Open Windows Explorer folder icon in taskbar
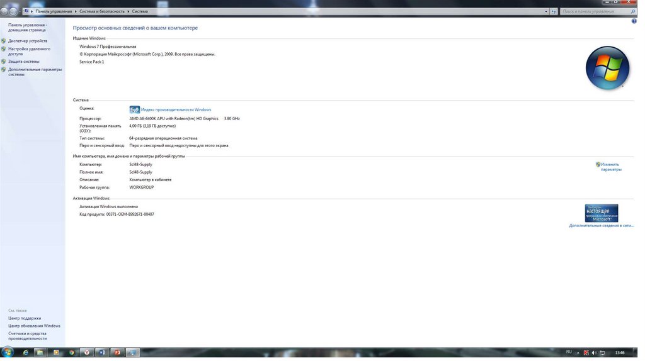 coord(40,353)
